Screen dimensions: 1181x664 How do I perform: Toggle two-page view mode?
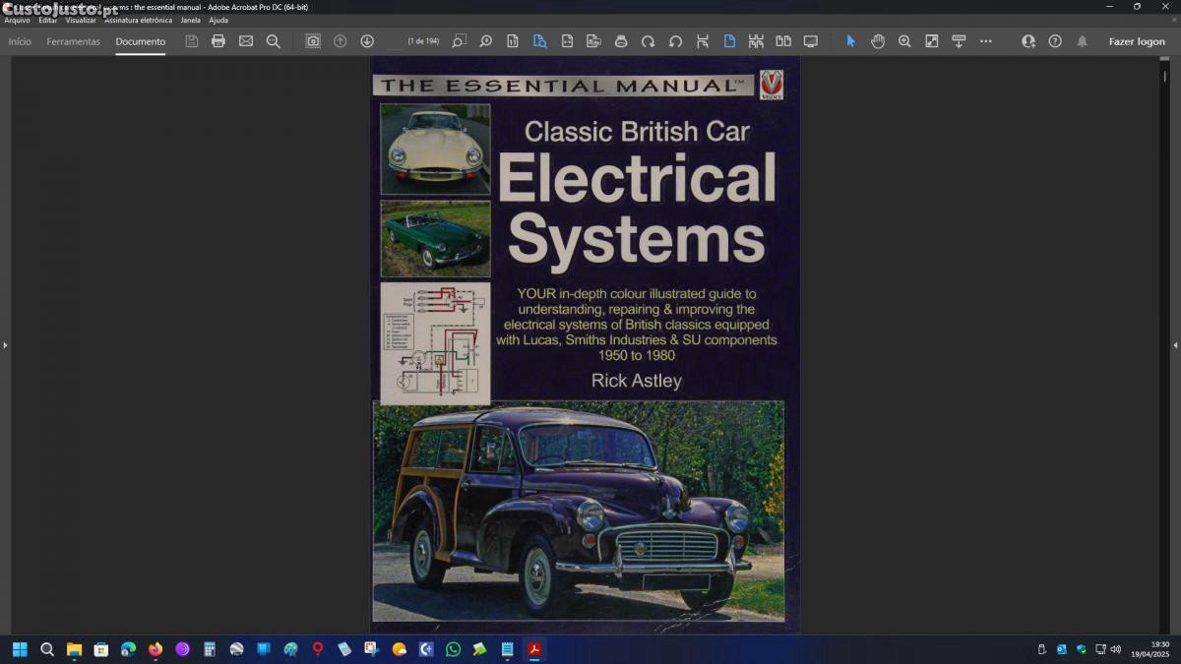[783, 41]
